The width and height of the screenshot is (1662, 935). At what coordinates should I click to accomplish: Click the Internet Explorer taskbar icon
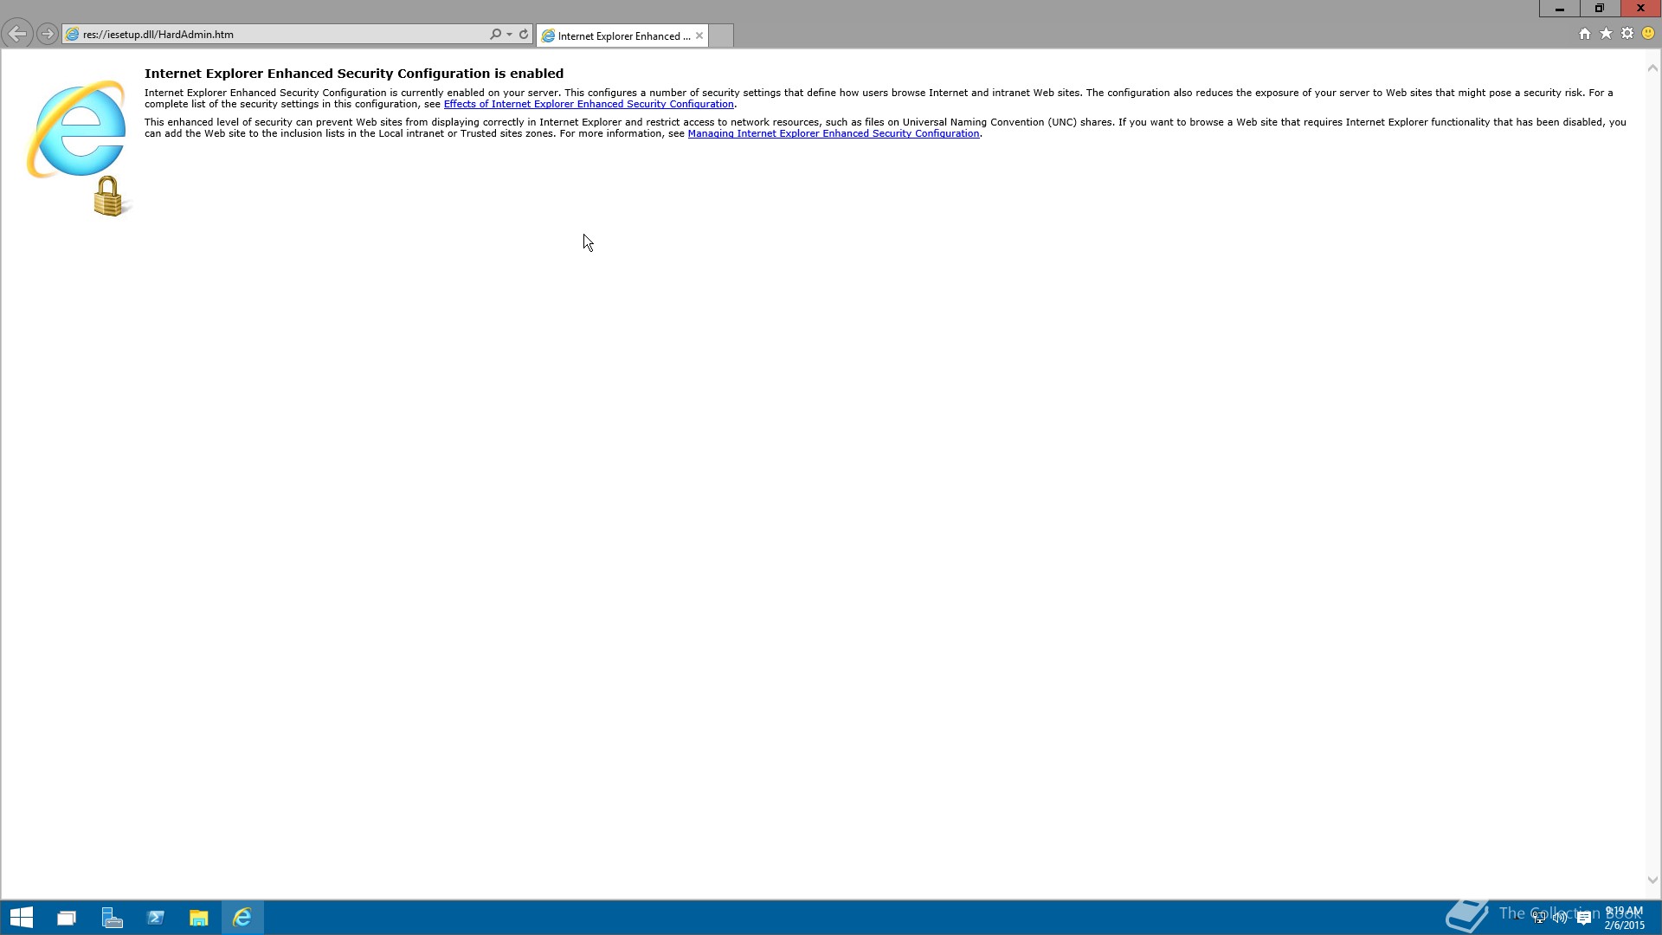tap(242, 918)
